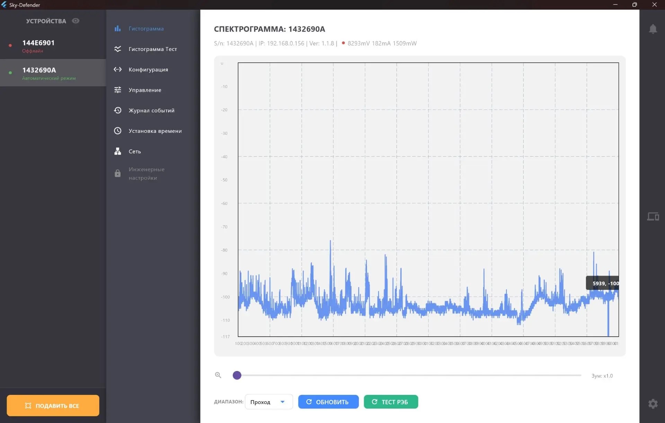Click the history icon beside Журнал событий
The width and height of the screenshot is (665, 423).
pos(118,110)
